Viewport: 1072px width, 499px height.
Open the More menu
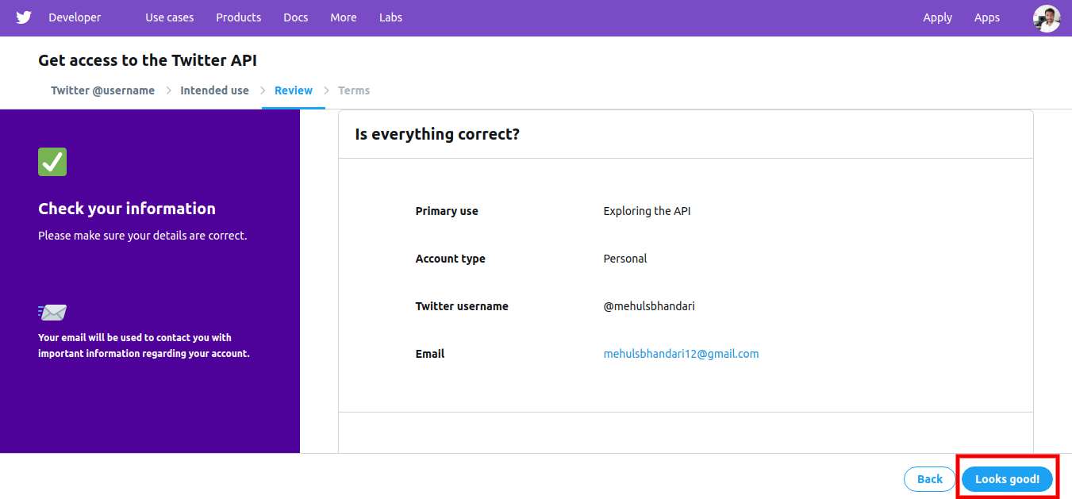pos(344,17)
